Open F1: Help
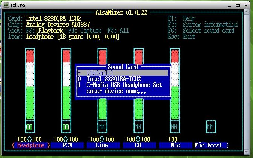The height and width of the screenshot is (158, 253). click(181, 18)
